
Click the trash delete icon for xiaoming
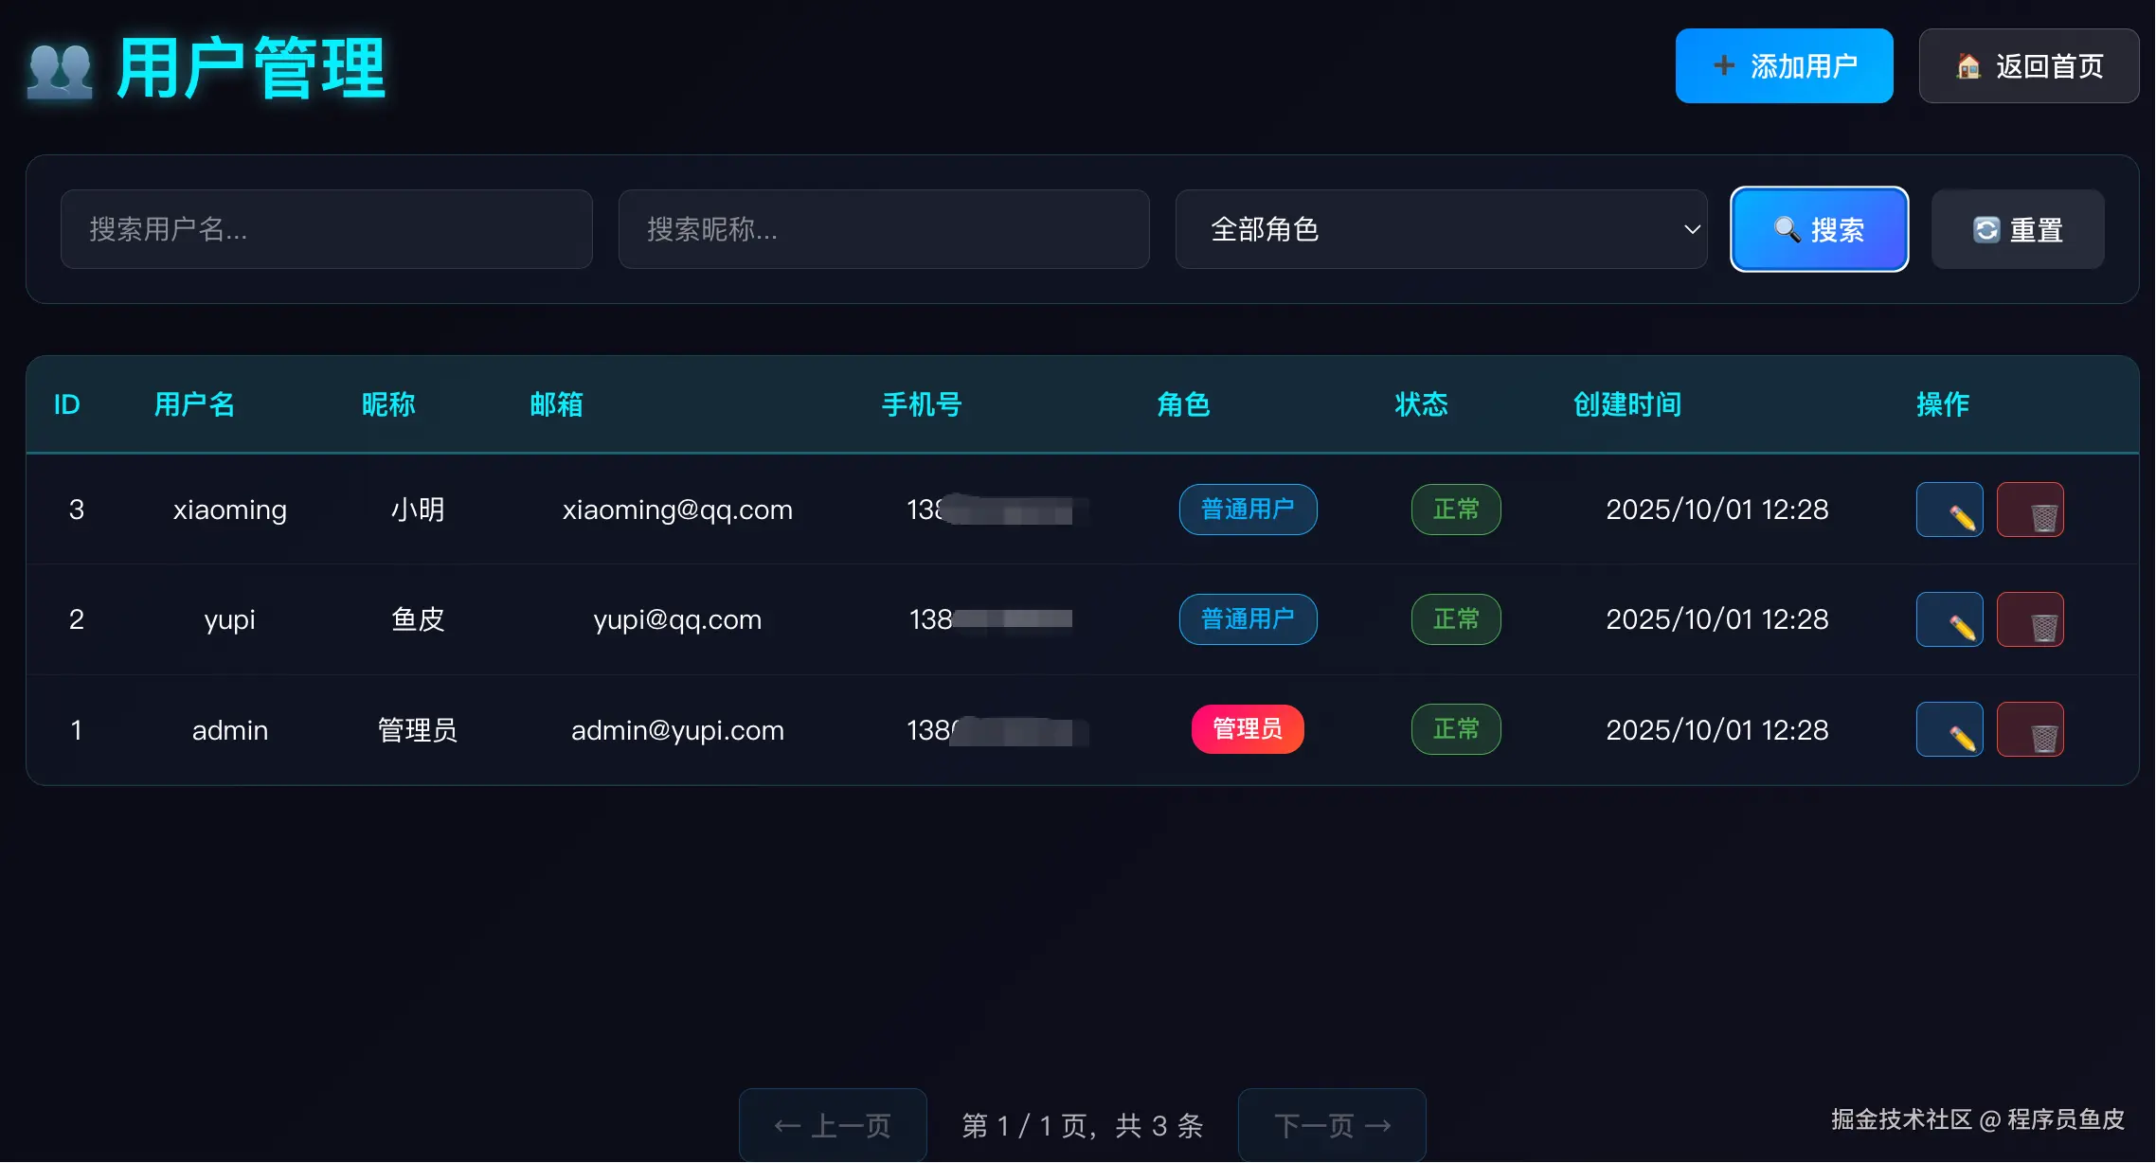point(2030,510)
